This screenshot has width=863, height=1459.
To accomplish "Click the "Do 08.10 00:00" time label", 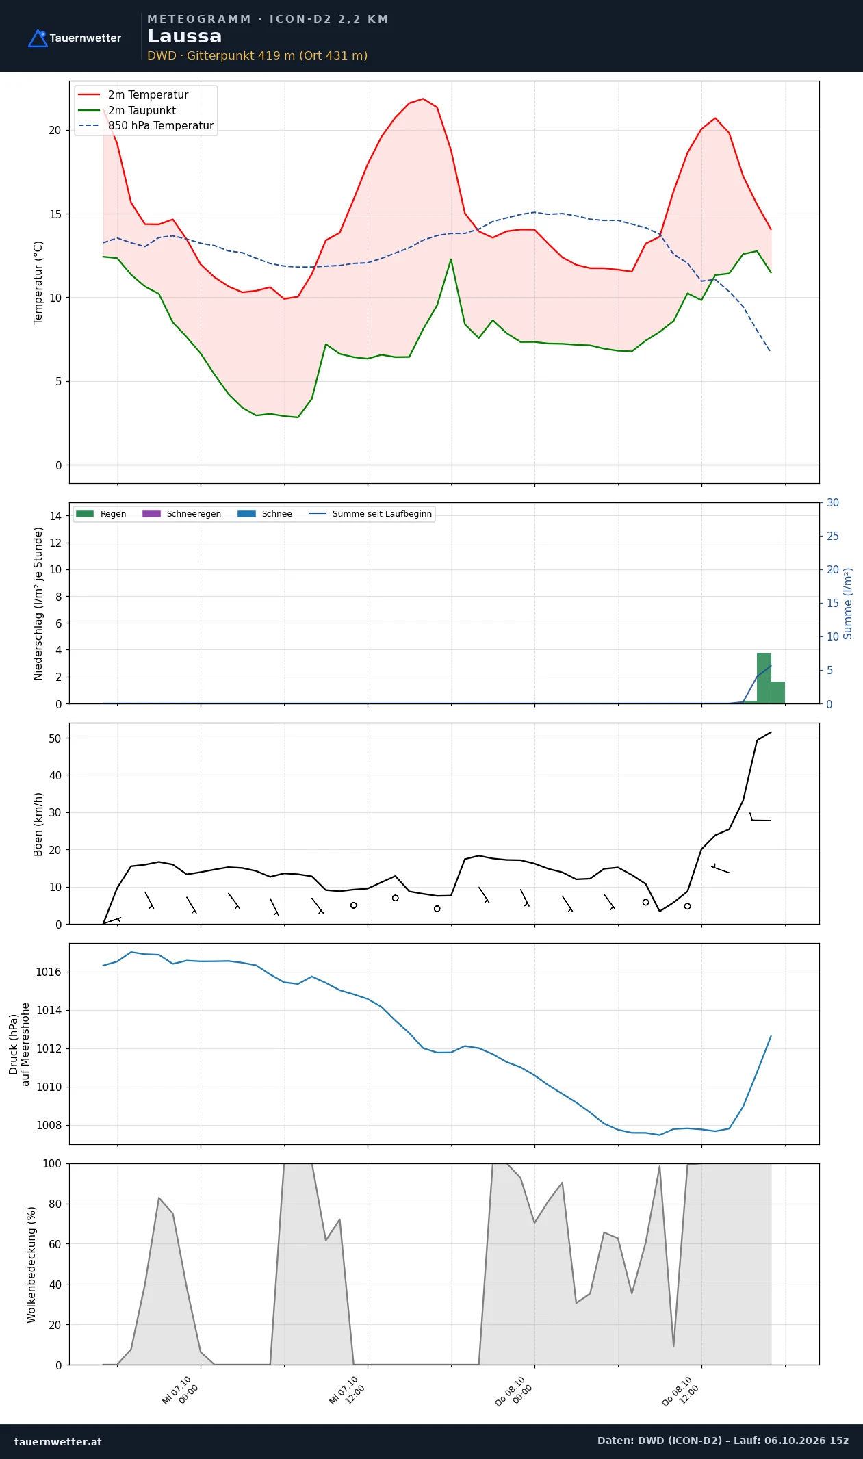I will pyautogui.click(x=515, y=1391).
